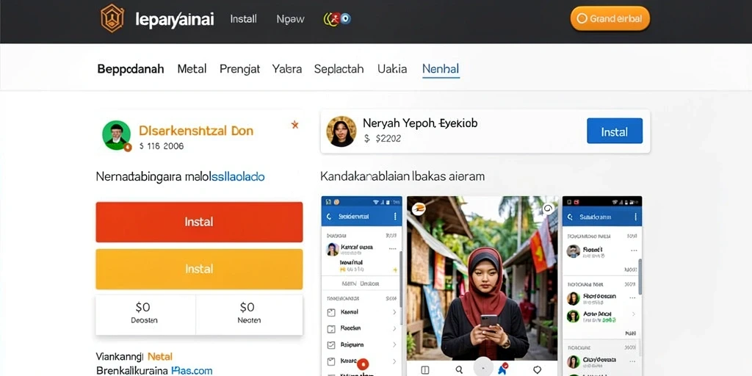Click the red Instal button
The width and height of the screenshot is (752, 376).
point(199,222)
